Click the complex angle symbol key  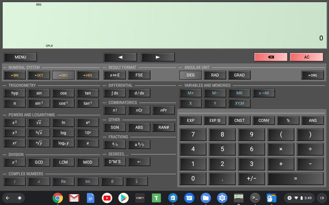click(x=39, y=181)
